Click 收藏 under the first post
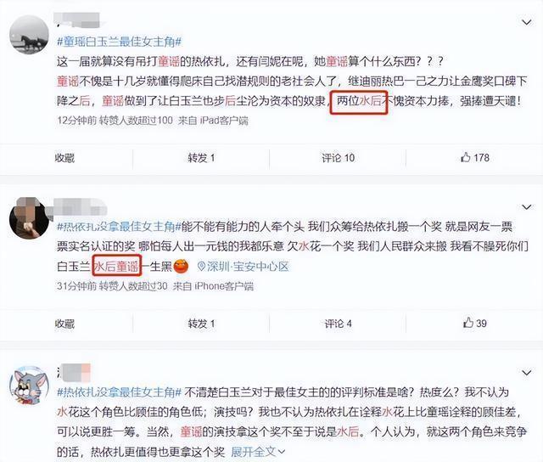Screen dimensions: 543x462 [64, 158]
